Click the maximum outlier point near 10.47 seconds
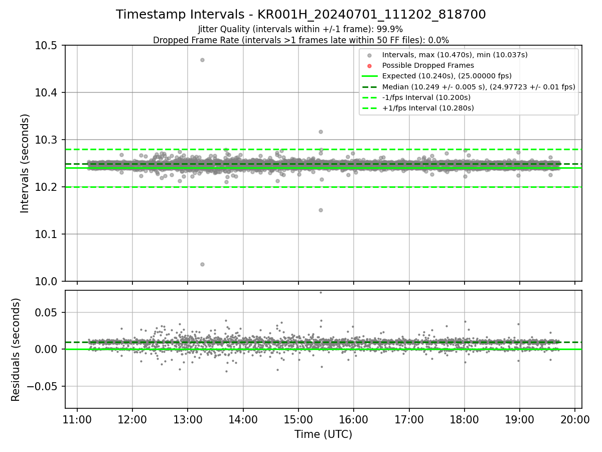Screen dimensions: 602x452 202,60
